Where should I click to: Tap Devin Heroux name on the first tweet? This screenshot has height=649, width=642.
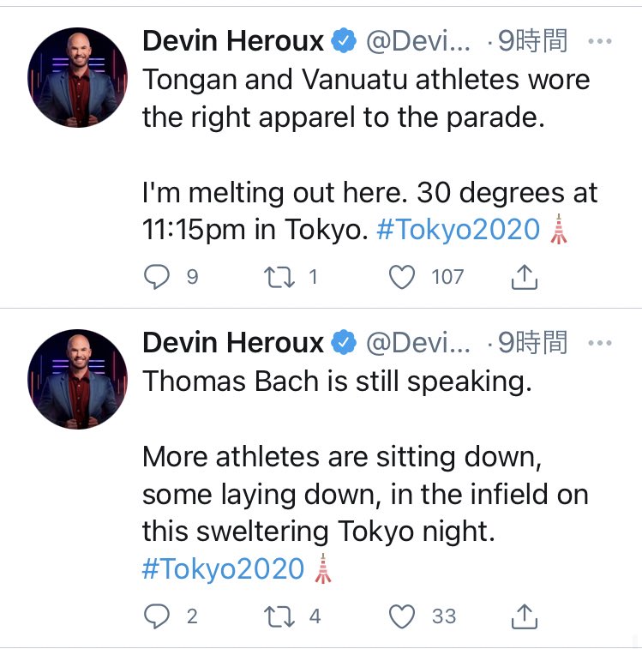click(x=233, y=41)
